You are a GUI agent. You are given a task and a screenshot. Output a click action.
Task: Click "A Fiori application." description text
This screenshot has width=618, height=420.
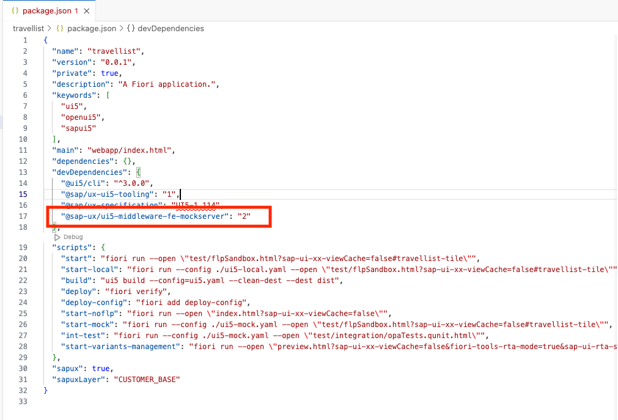tap(167, 84)
